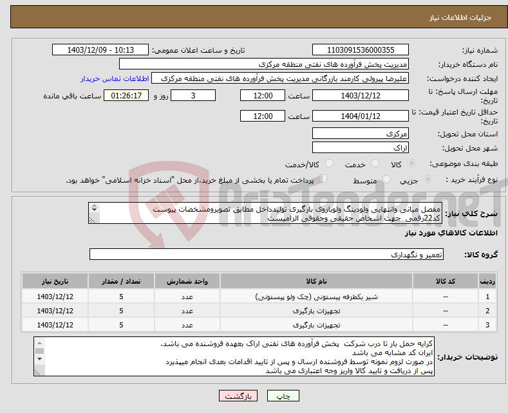508x413 pixels.
Task: Click the buyer organization name field
Action: click(x=264, y=64)
